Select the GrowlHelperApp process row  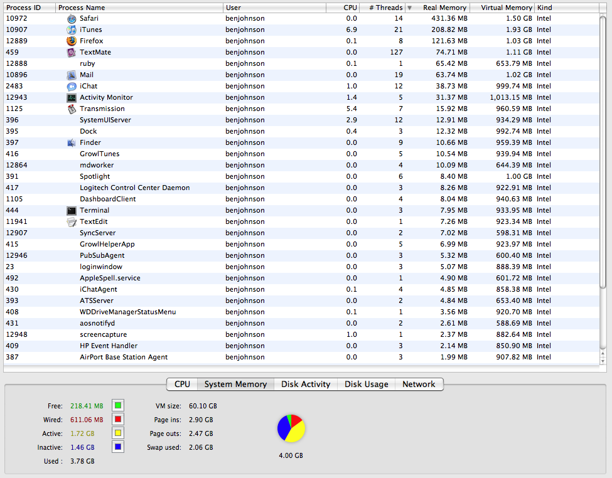(x=301, y=244)
